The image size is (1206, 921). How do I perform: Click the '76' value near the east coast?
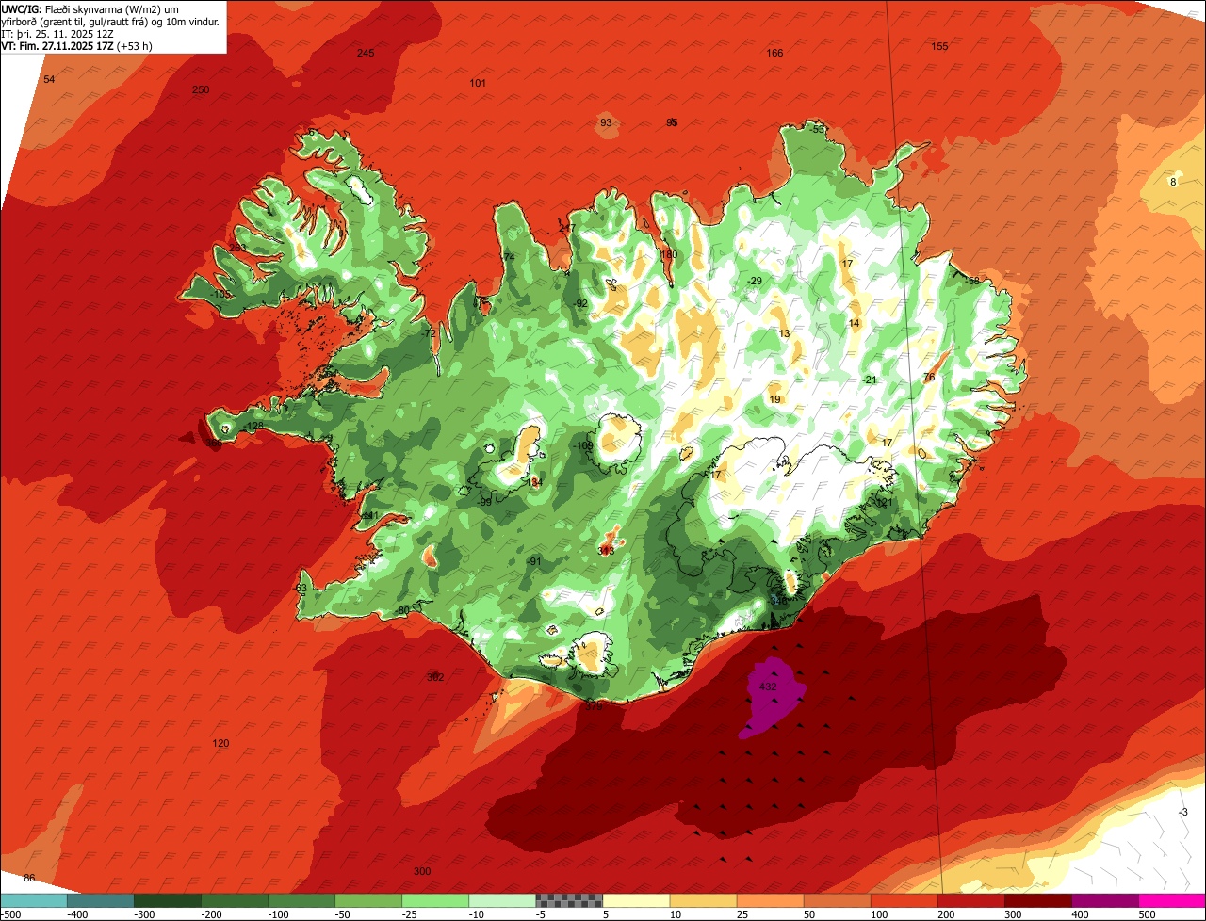coord(929,377)
